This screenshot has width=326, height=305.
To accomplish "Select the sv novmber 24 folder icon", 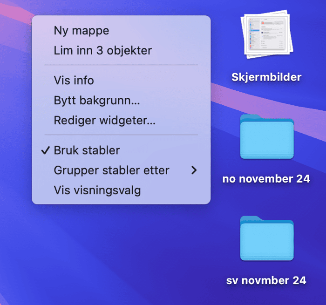I will click(x=267, y=238).
